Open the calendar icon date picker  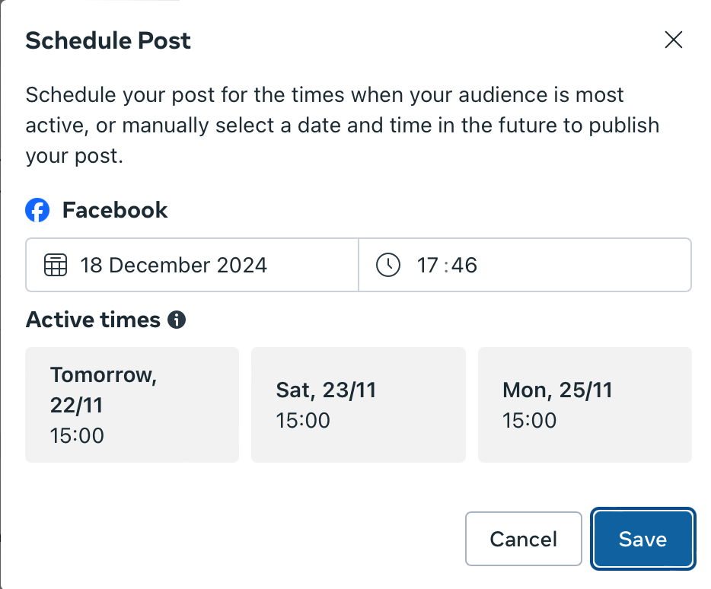click(x=55, y=265)
